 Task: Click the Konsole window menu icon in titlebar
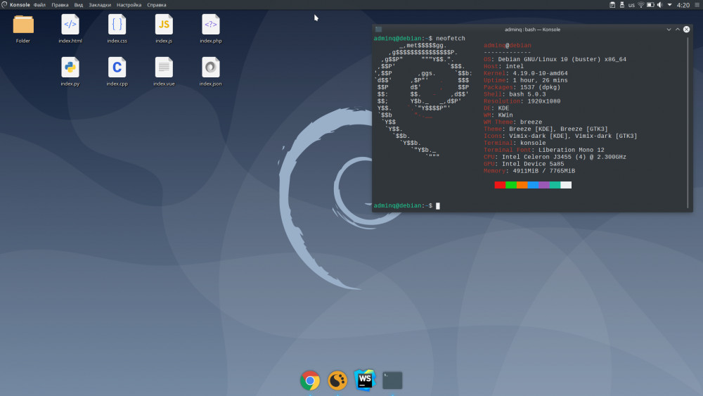379,29
